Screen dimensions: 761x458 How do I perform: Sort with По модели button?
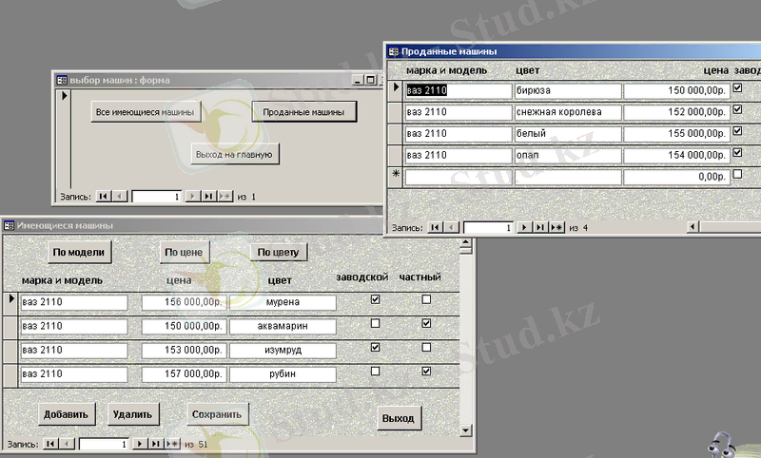[79, 252]
